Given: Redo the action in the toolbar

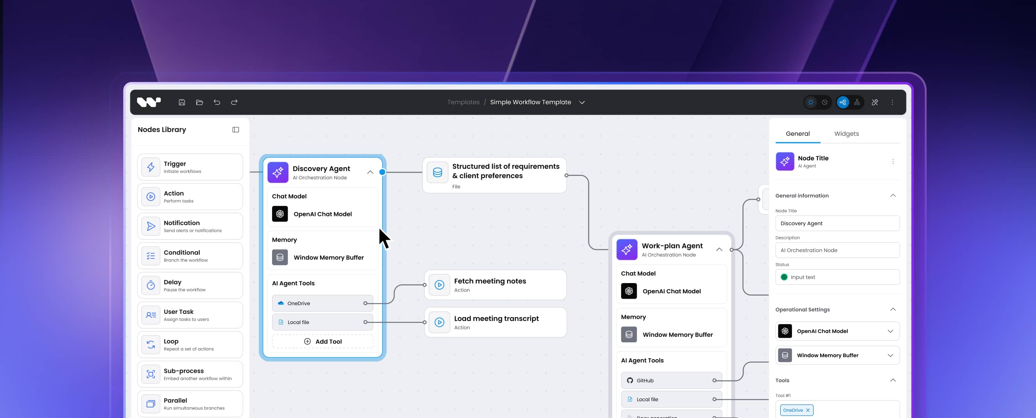Looking at the screenshot, I should click(x=234, y=102).
